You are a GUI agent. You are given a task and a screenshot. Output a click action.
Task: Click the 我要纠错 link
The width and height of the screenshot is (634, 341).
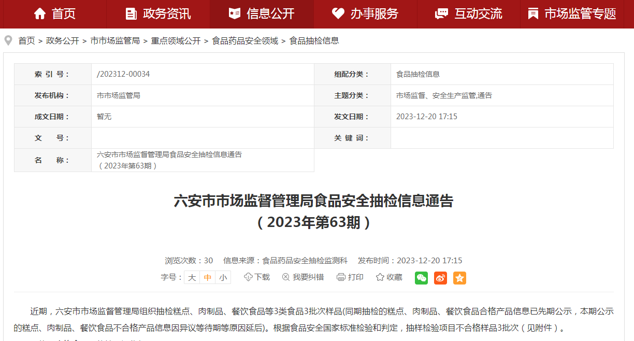click(x=308, y=277)
